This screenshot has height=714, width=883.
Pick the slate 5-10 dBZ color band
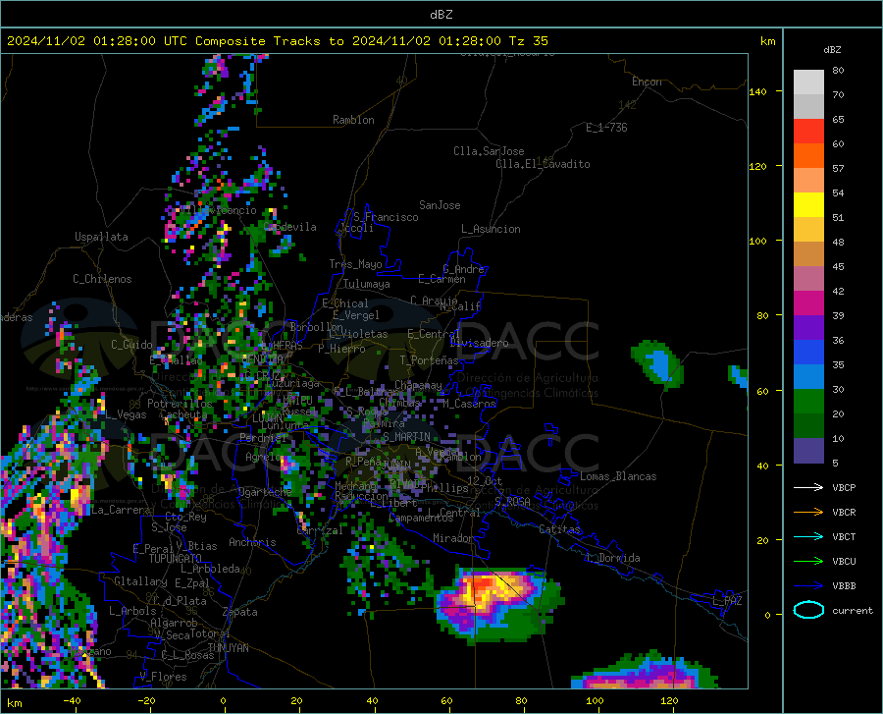808,451
